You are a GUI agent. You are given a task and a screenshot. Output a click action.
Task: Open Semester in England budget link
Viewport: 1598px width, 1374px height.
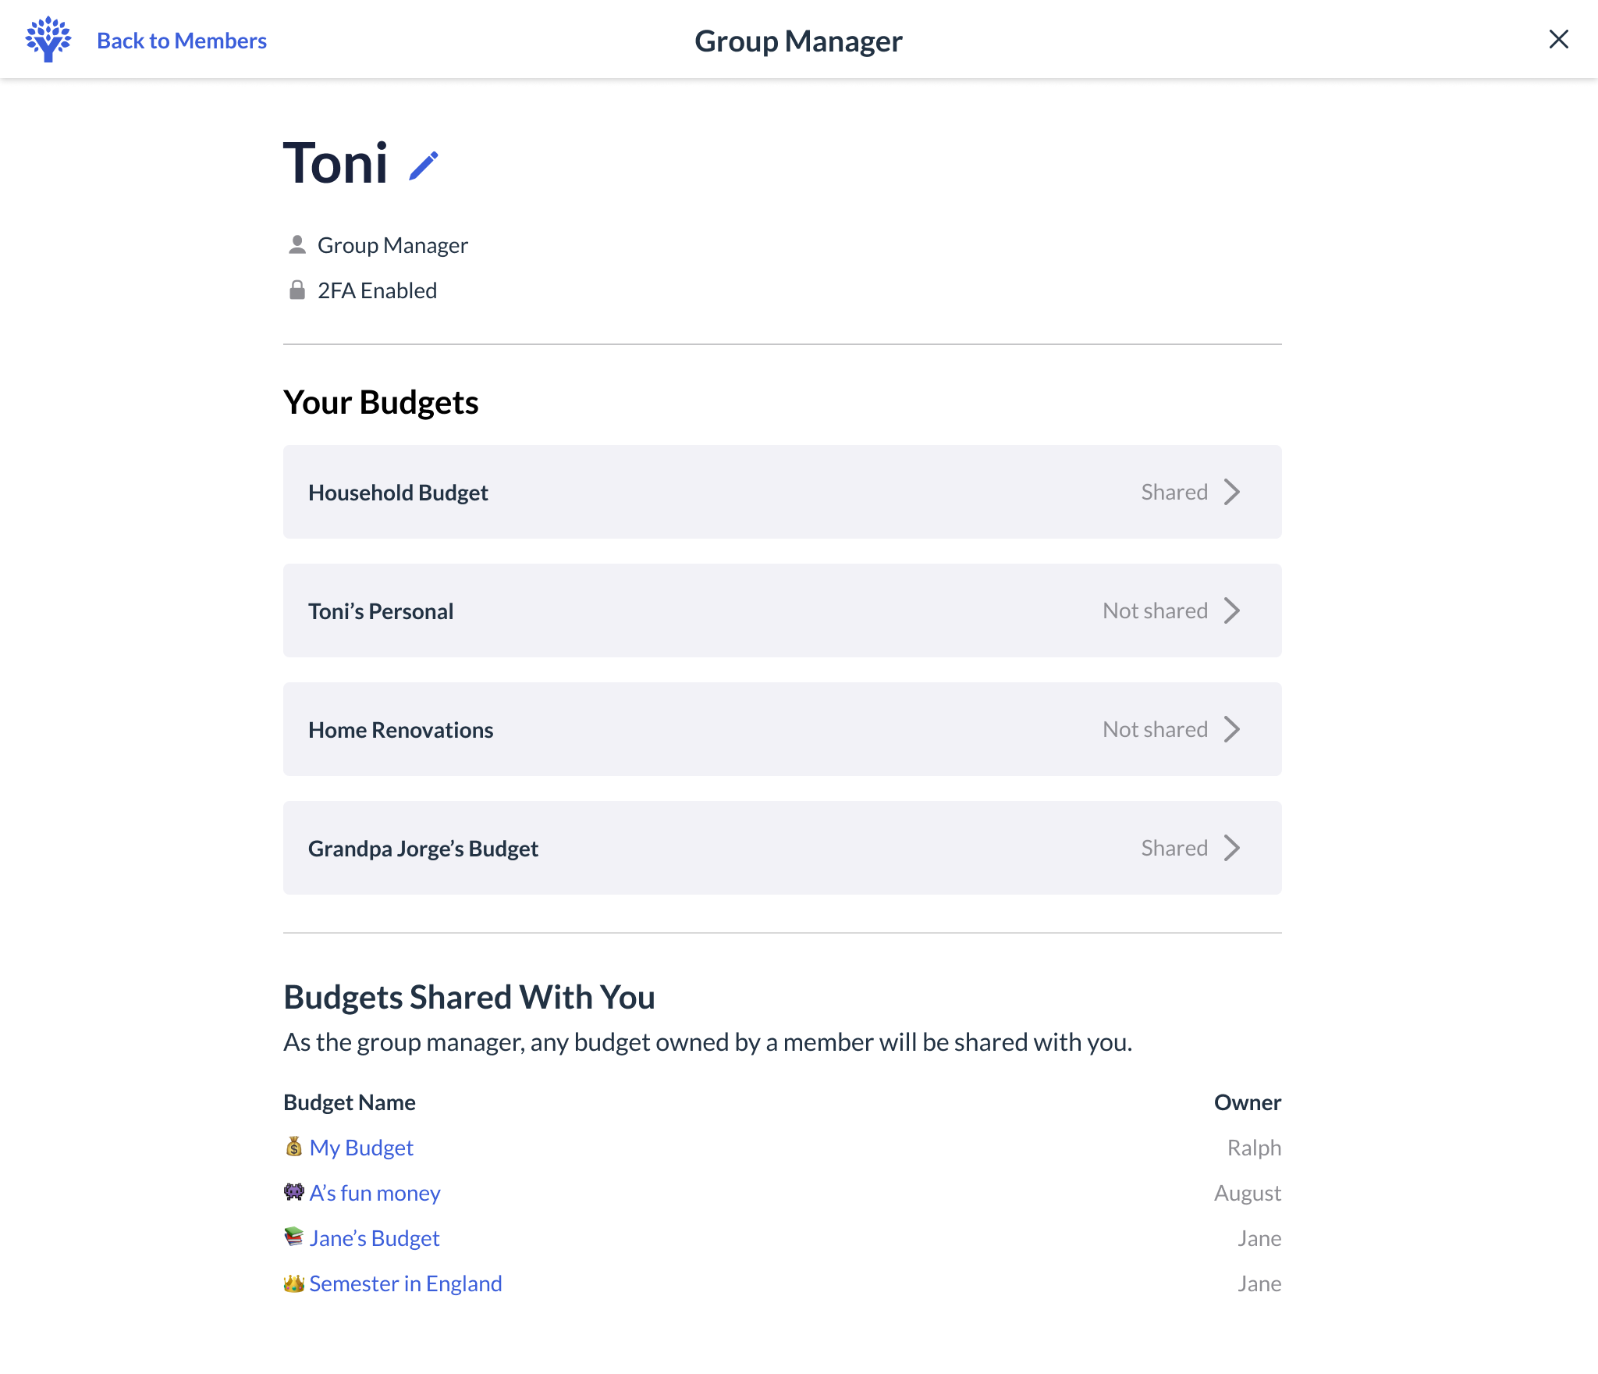(406, 1283)
